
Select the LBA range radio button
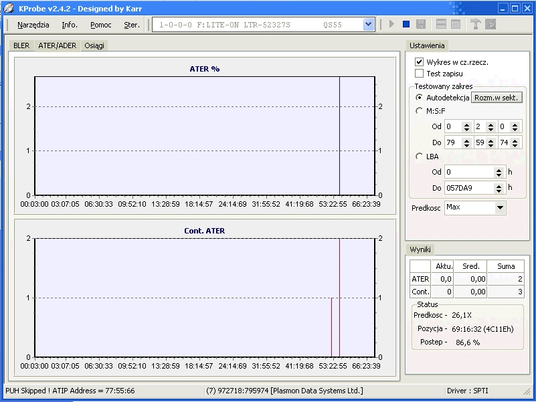click(x=419, y=157)
